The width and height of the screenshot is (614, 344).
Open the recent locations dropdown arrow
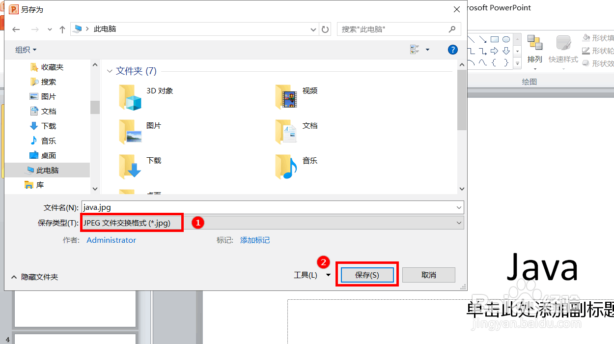click(50, 29)
